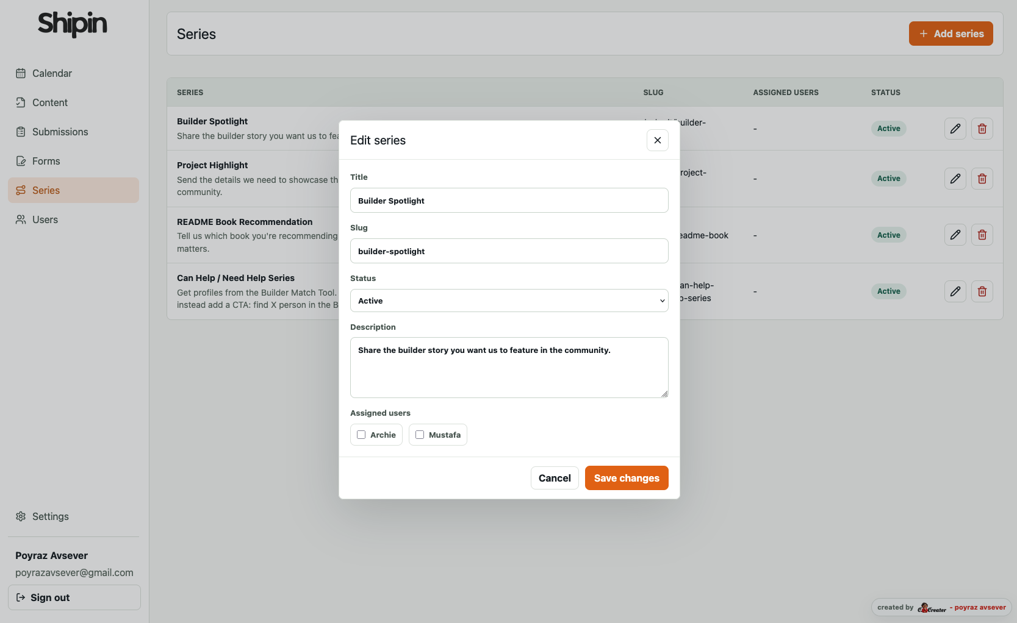
Task: Edit the Builder Spotlight row pencil icon
Action: (955, 129)
